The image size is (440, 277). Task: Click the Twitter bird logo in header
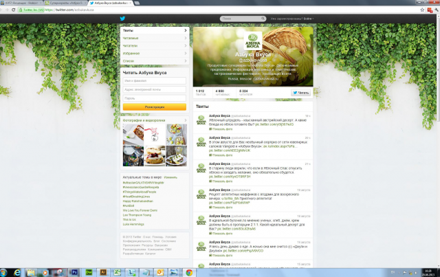pos(122,19)
